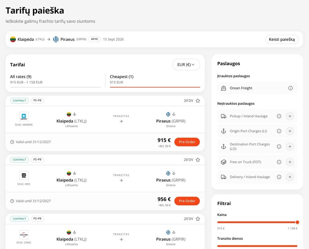This screenshot has width=309, height=249.
Task: Favorite the Maersk rate with the star
Action: pyautogui.click(x=198, y=101)
